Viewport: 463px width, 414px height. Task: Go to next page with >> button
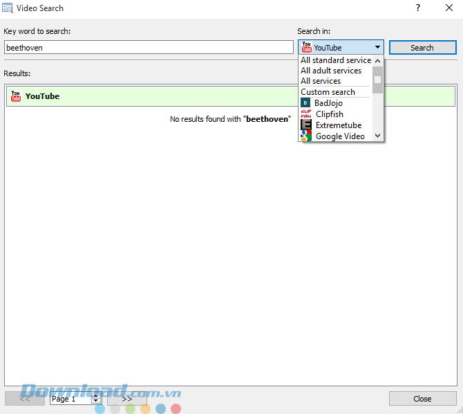click(x=126, y=399)
